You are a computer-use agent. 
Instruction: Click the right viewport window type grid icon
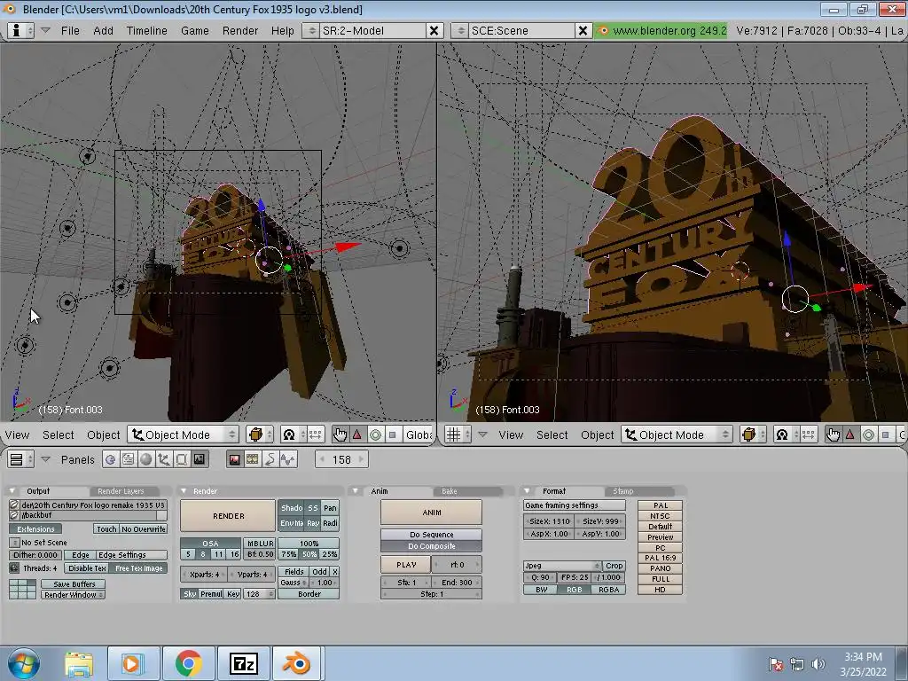click(458, 434)
